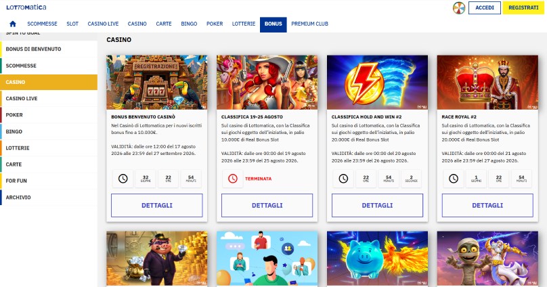The height and width of the screenshot is (287, 547).
Task: Click the Classifica Hold and Win #2 title
Action: click(x=366, y=117)
